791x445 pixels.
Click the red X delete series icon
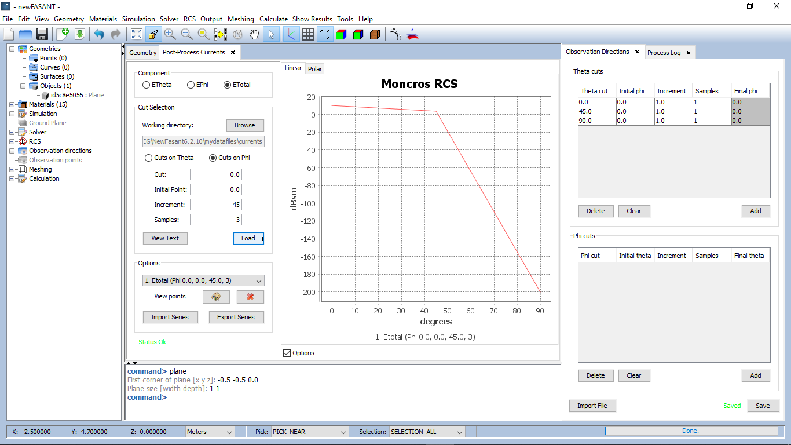click(x=250, y=297)
